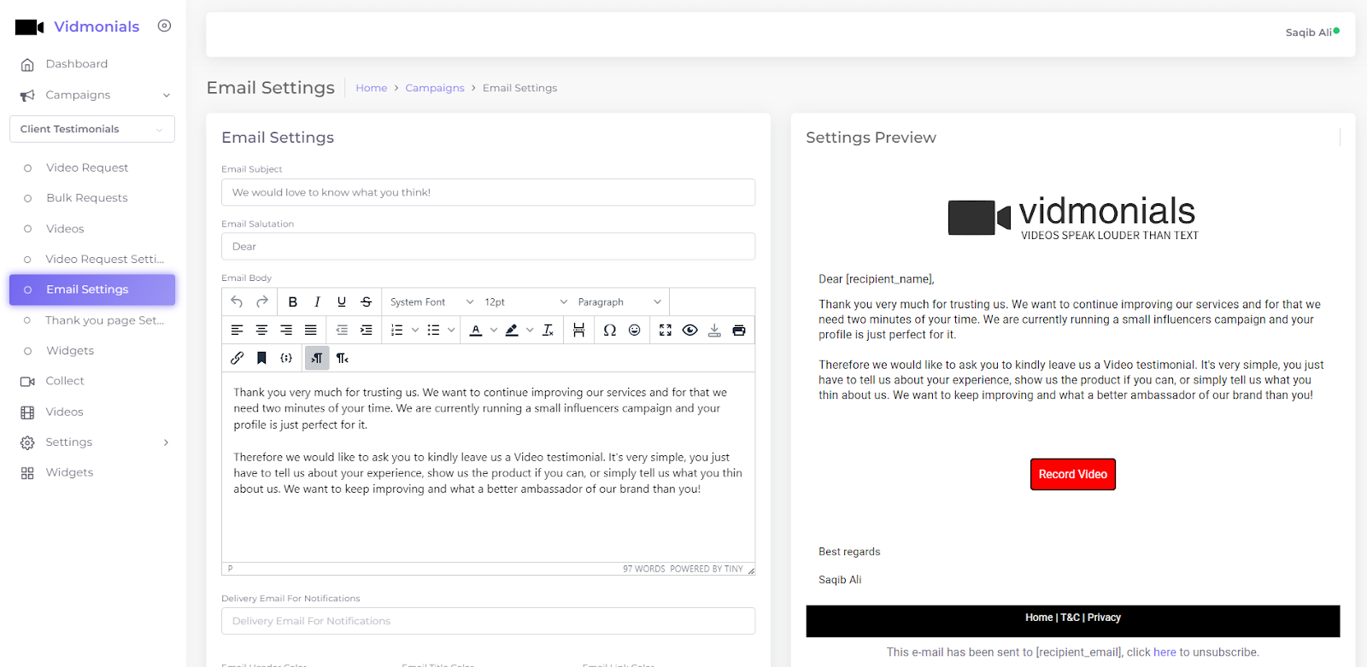
Task: Insert a code sample with the braces icon
Action: [x=286, y=359]
